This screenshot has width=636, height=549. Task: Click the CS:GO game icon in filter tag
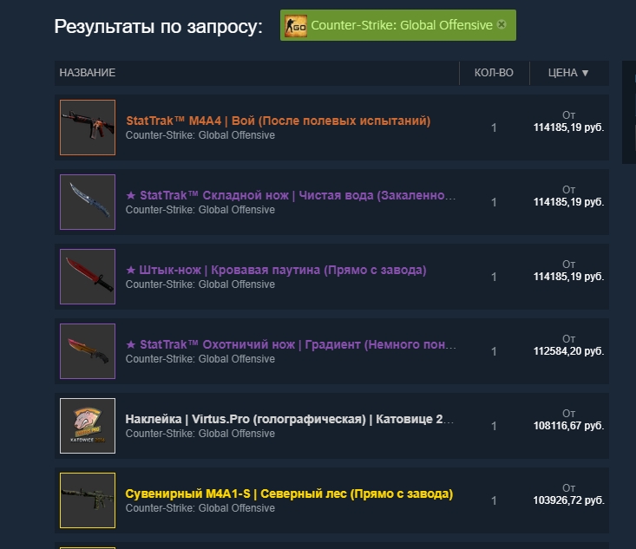pyautogui.click(x=296, y=26)
